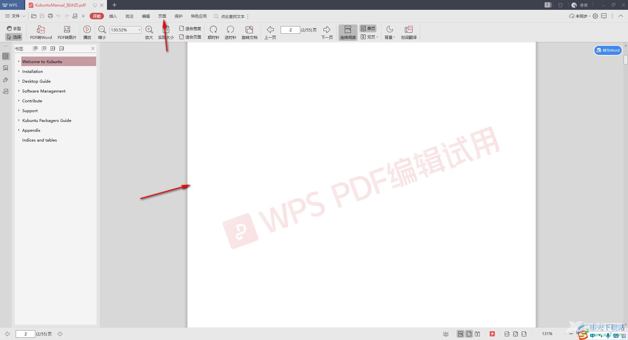Expand the quick access toolbar dropdown arrow

[83, 16]
